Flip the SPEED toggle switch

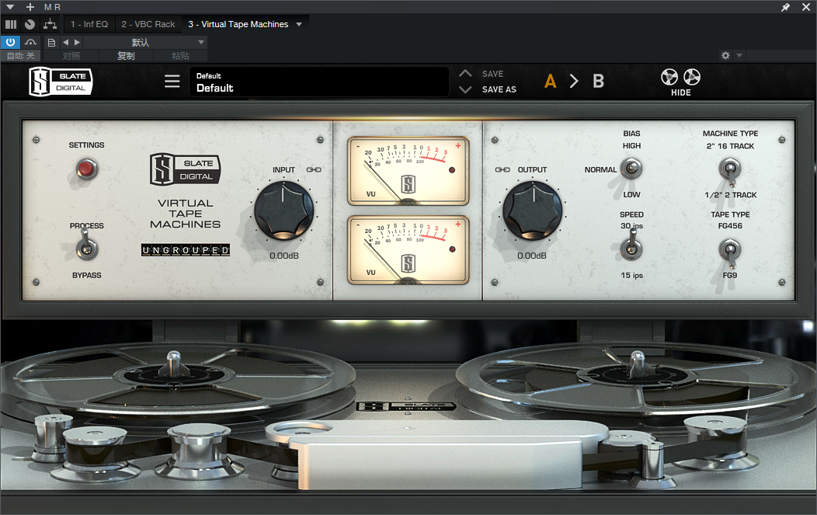631,246
